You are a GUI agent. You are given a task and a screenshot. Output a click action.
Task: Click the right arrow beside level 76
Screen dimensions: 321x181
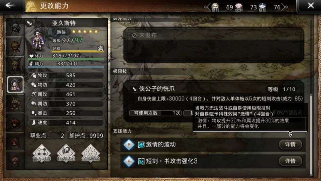click(x=285, y=7)
